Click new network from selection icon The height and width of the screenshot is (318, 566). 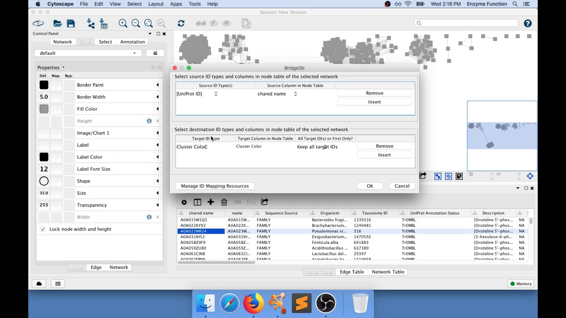click(246, 23)
